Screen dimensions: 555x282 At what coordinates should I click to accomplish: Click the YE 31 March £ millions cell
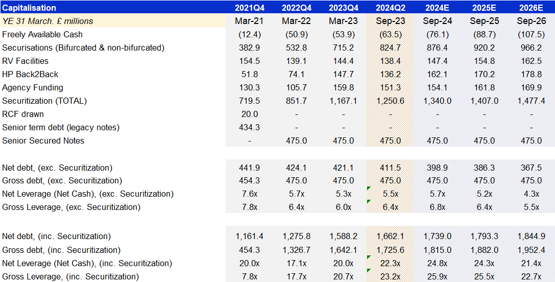tap(48, 21)
